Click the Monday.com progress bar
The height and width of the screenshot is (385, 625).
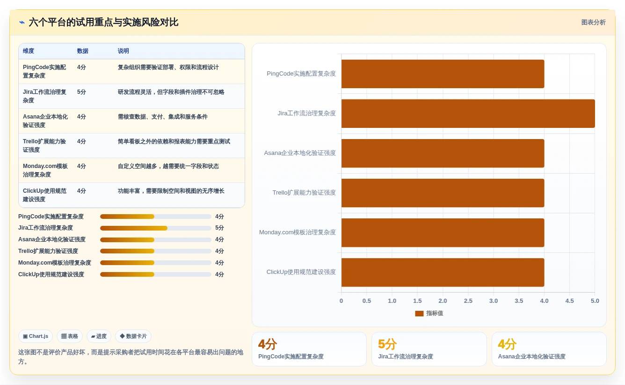click(156, 263)
